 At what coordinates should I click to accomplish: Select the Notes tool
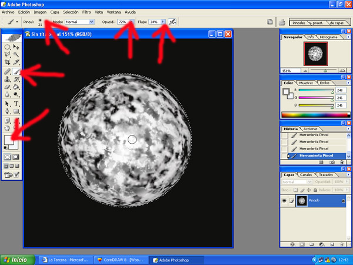(7, 121)
